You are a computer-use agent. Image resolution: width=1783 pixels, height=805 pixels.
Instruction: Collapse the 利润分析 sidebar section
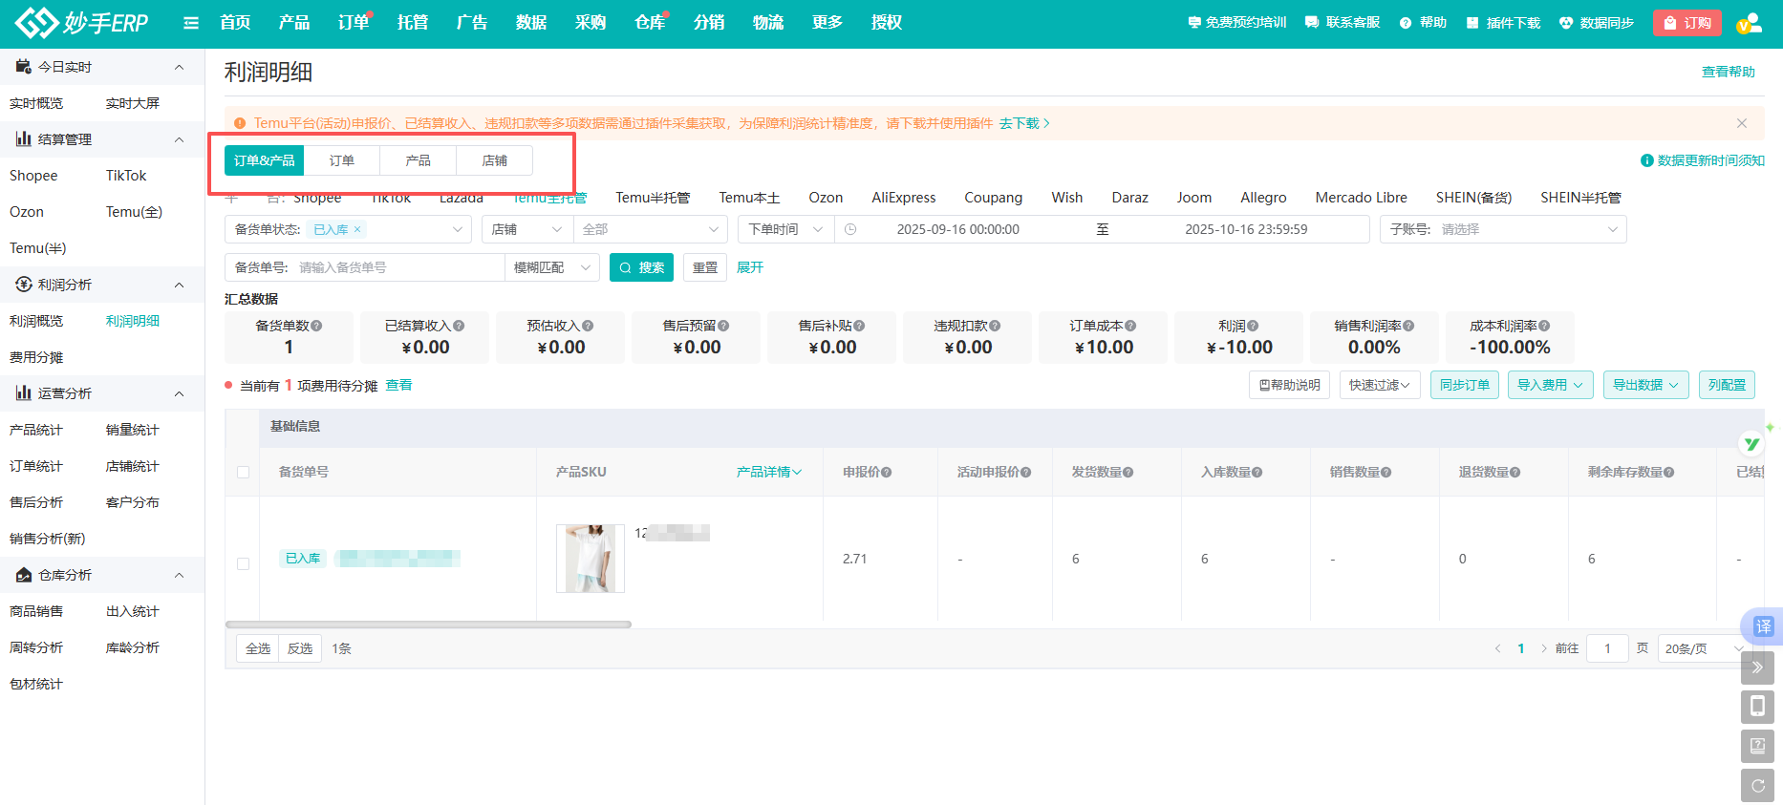(x=179, y=285)
